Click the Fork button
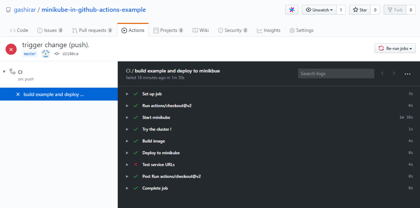 click(x=395, y=10)
